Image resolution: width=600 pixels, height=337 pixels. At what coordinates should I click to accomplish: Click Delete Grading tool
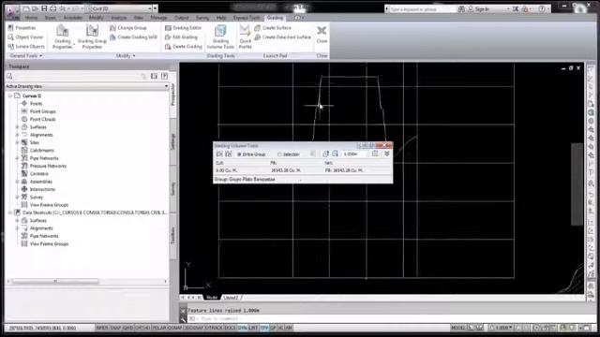click(x=184, y=46)
